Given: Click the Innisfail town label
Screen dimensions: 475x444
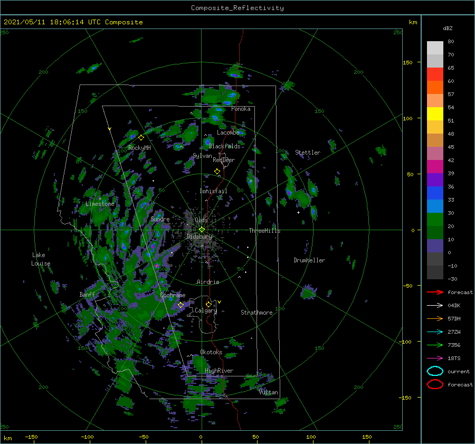Looking at the screenshot, I should [x=213, y=191].
